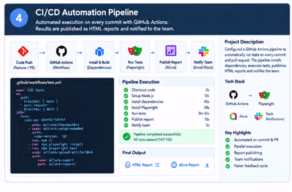Viewport: 292px width, 192px height.
Task: Click the Allure Report round icon
Action: [174, 165]
